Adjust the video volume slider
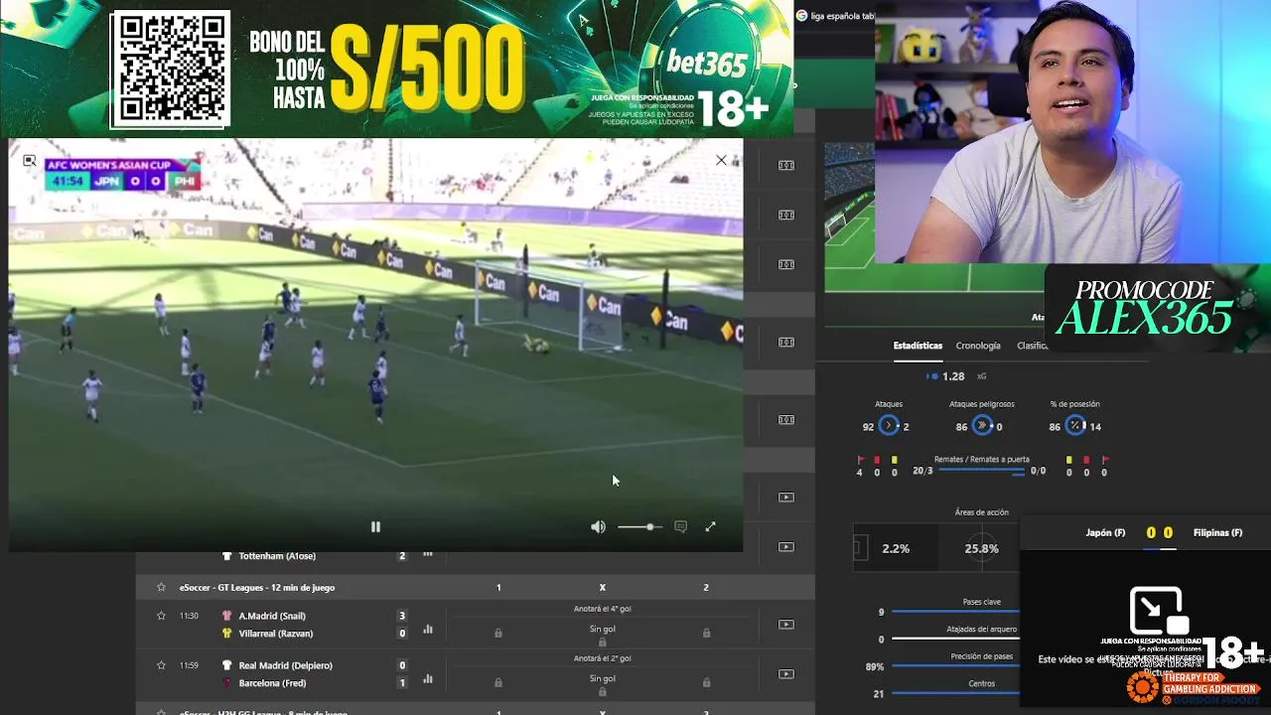The height and width of the screenshot is (715, 1271). point(639,527)
